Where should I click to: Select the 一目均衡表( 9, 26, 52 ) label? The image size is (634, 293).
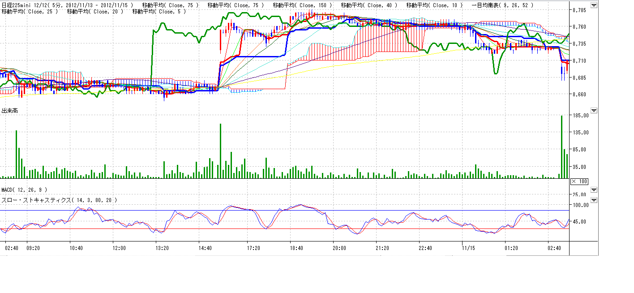[502, 5]
